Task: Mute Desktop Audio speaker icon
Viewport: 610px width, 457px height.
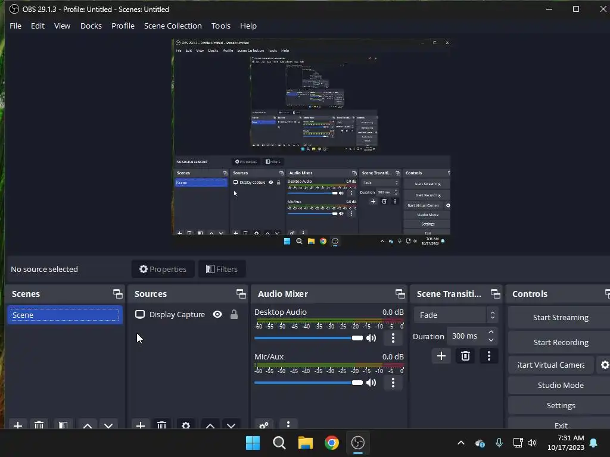Action: pos(371,338)
